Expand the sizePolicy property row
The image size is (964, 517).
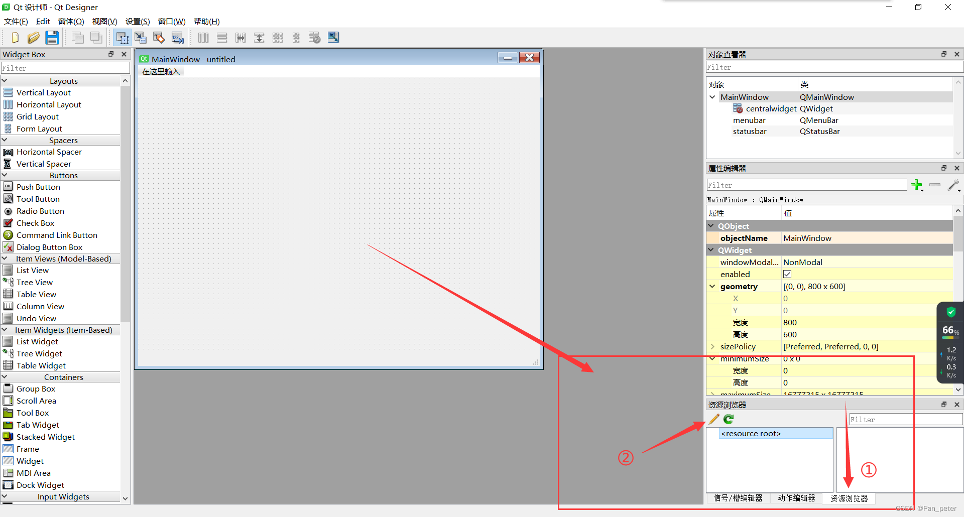(712, 346)
